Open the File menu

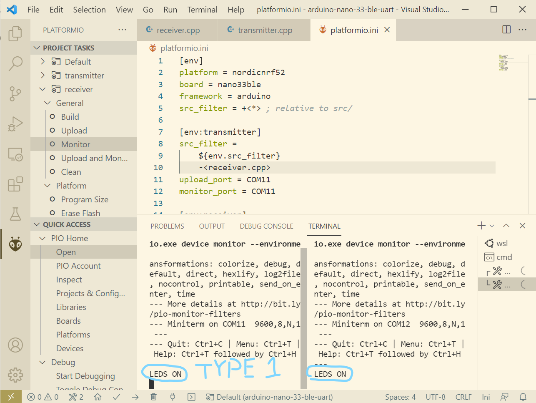[x=33, y=10]
